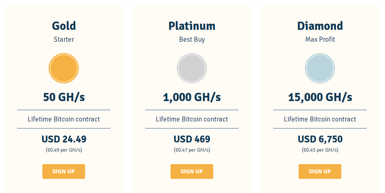Select the Platinum plan heading
This screenshot has width=385, height=193.
pyautogui.click(x=192, y=26)
